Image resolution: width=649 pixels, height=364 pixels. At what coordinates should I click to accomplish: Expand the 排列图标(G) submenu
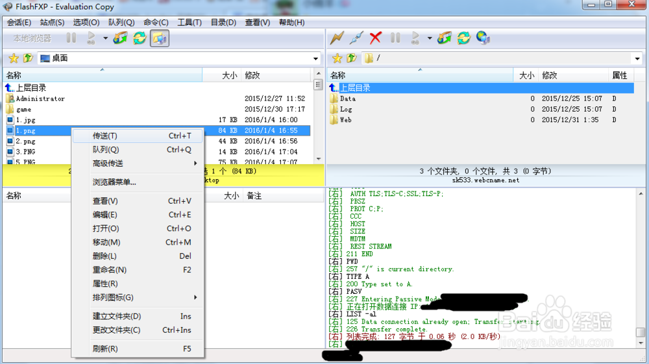[138, 297]
